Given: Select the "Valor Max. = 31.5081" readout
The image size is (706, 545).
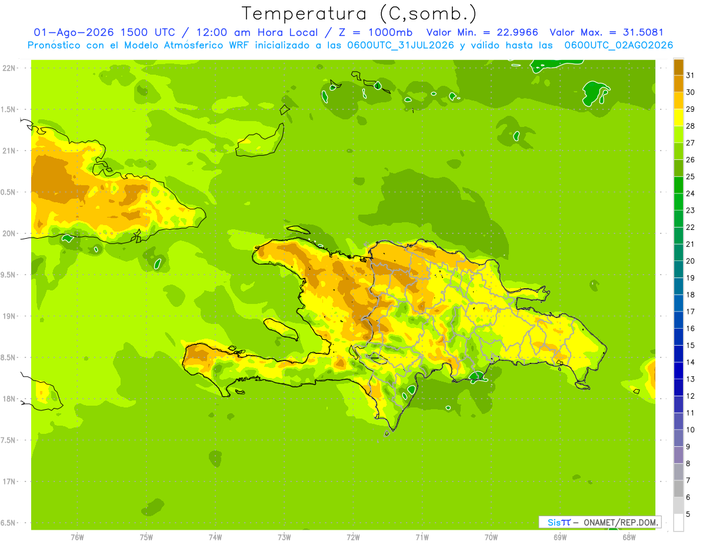Looking at the screenshot, I should coord(607,32).
